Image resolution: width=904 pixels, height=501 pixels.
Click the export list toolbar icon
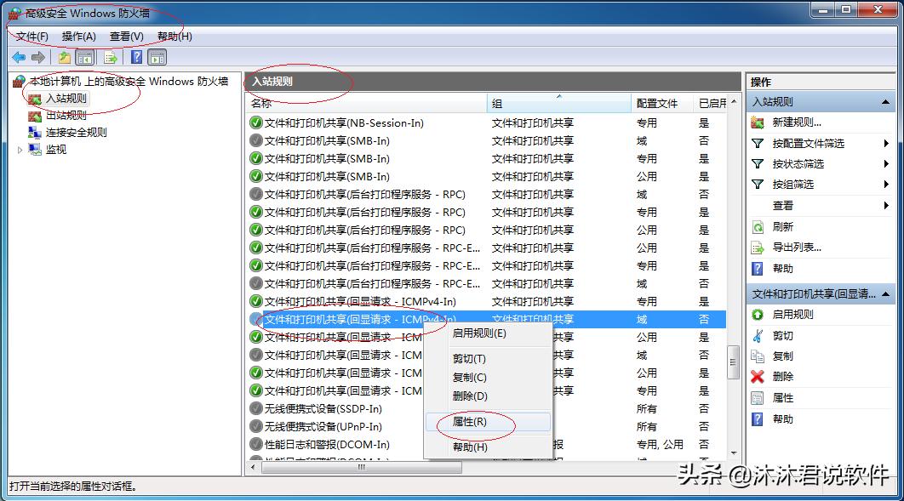(110, 57)
